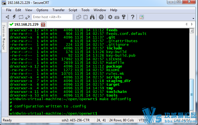Click the Quick Connect lightning icon
The width and height of the screenshot is (198, 125).
pos(14,17)
